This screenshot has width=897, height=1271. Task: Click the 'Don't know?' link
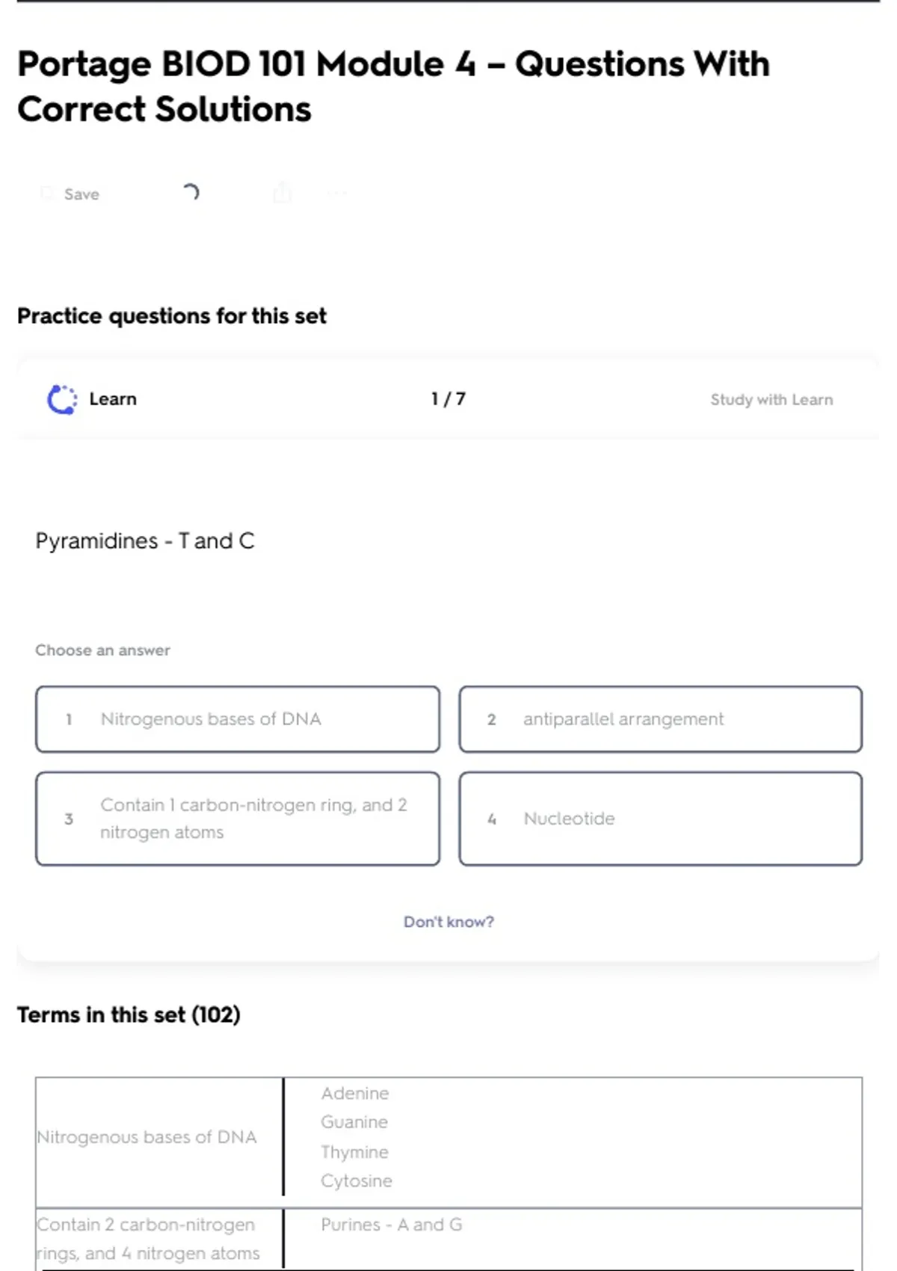[449, 922]
